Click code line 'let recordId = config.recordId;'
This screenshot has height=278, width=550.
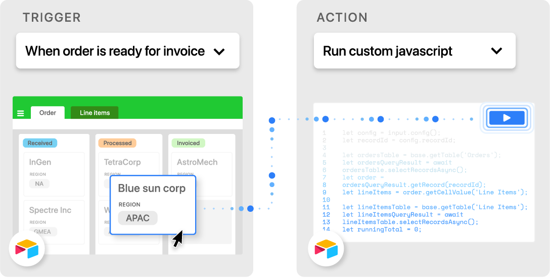click(399, 140)
